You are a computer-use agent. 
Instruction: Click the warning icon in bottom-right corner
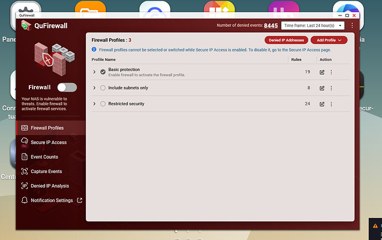pos(375,226)
